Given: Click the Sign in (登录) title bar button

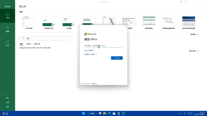Looking at the screenshot, I should click(x=181, y=2).
